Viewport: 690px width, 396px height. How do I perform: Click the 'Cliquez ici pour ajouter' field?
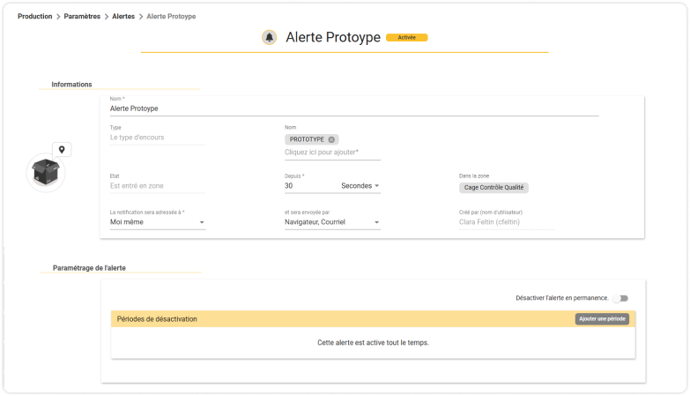tap(332, 153)
